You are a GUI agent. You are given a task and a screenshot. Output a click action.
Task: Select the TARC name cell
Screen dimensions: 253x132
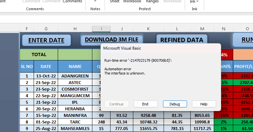coord(75,122)
